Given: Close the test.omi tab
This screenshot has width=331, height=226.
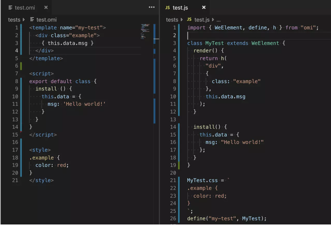Looking at the screenshot, I should [x=46, y=8].
